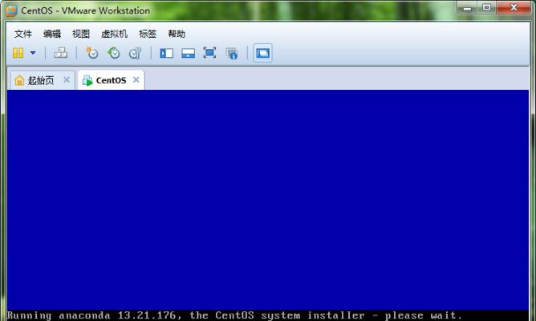Close the VMware Workstation window
536x321 pixels.
(x=514, y=8)
